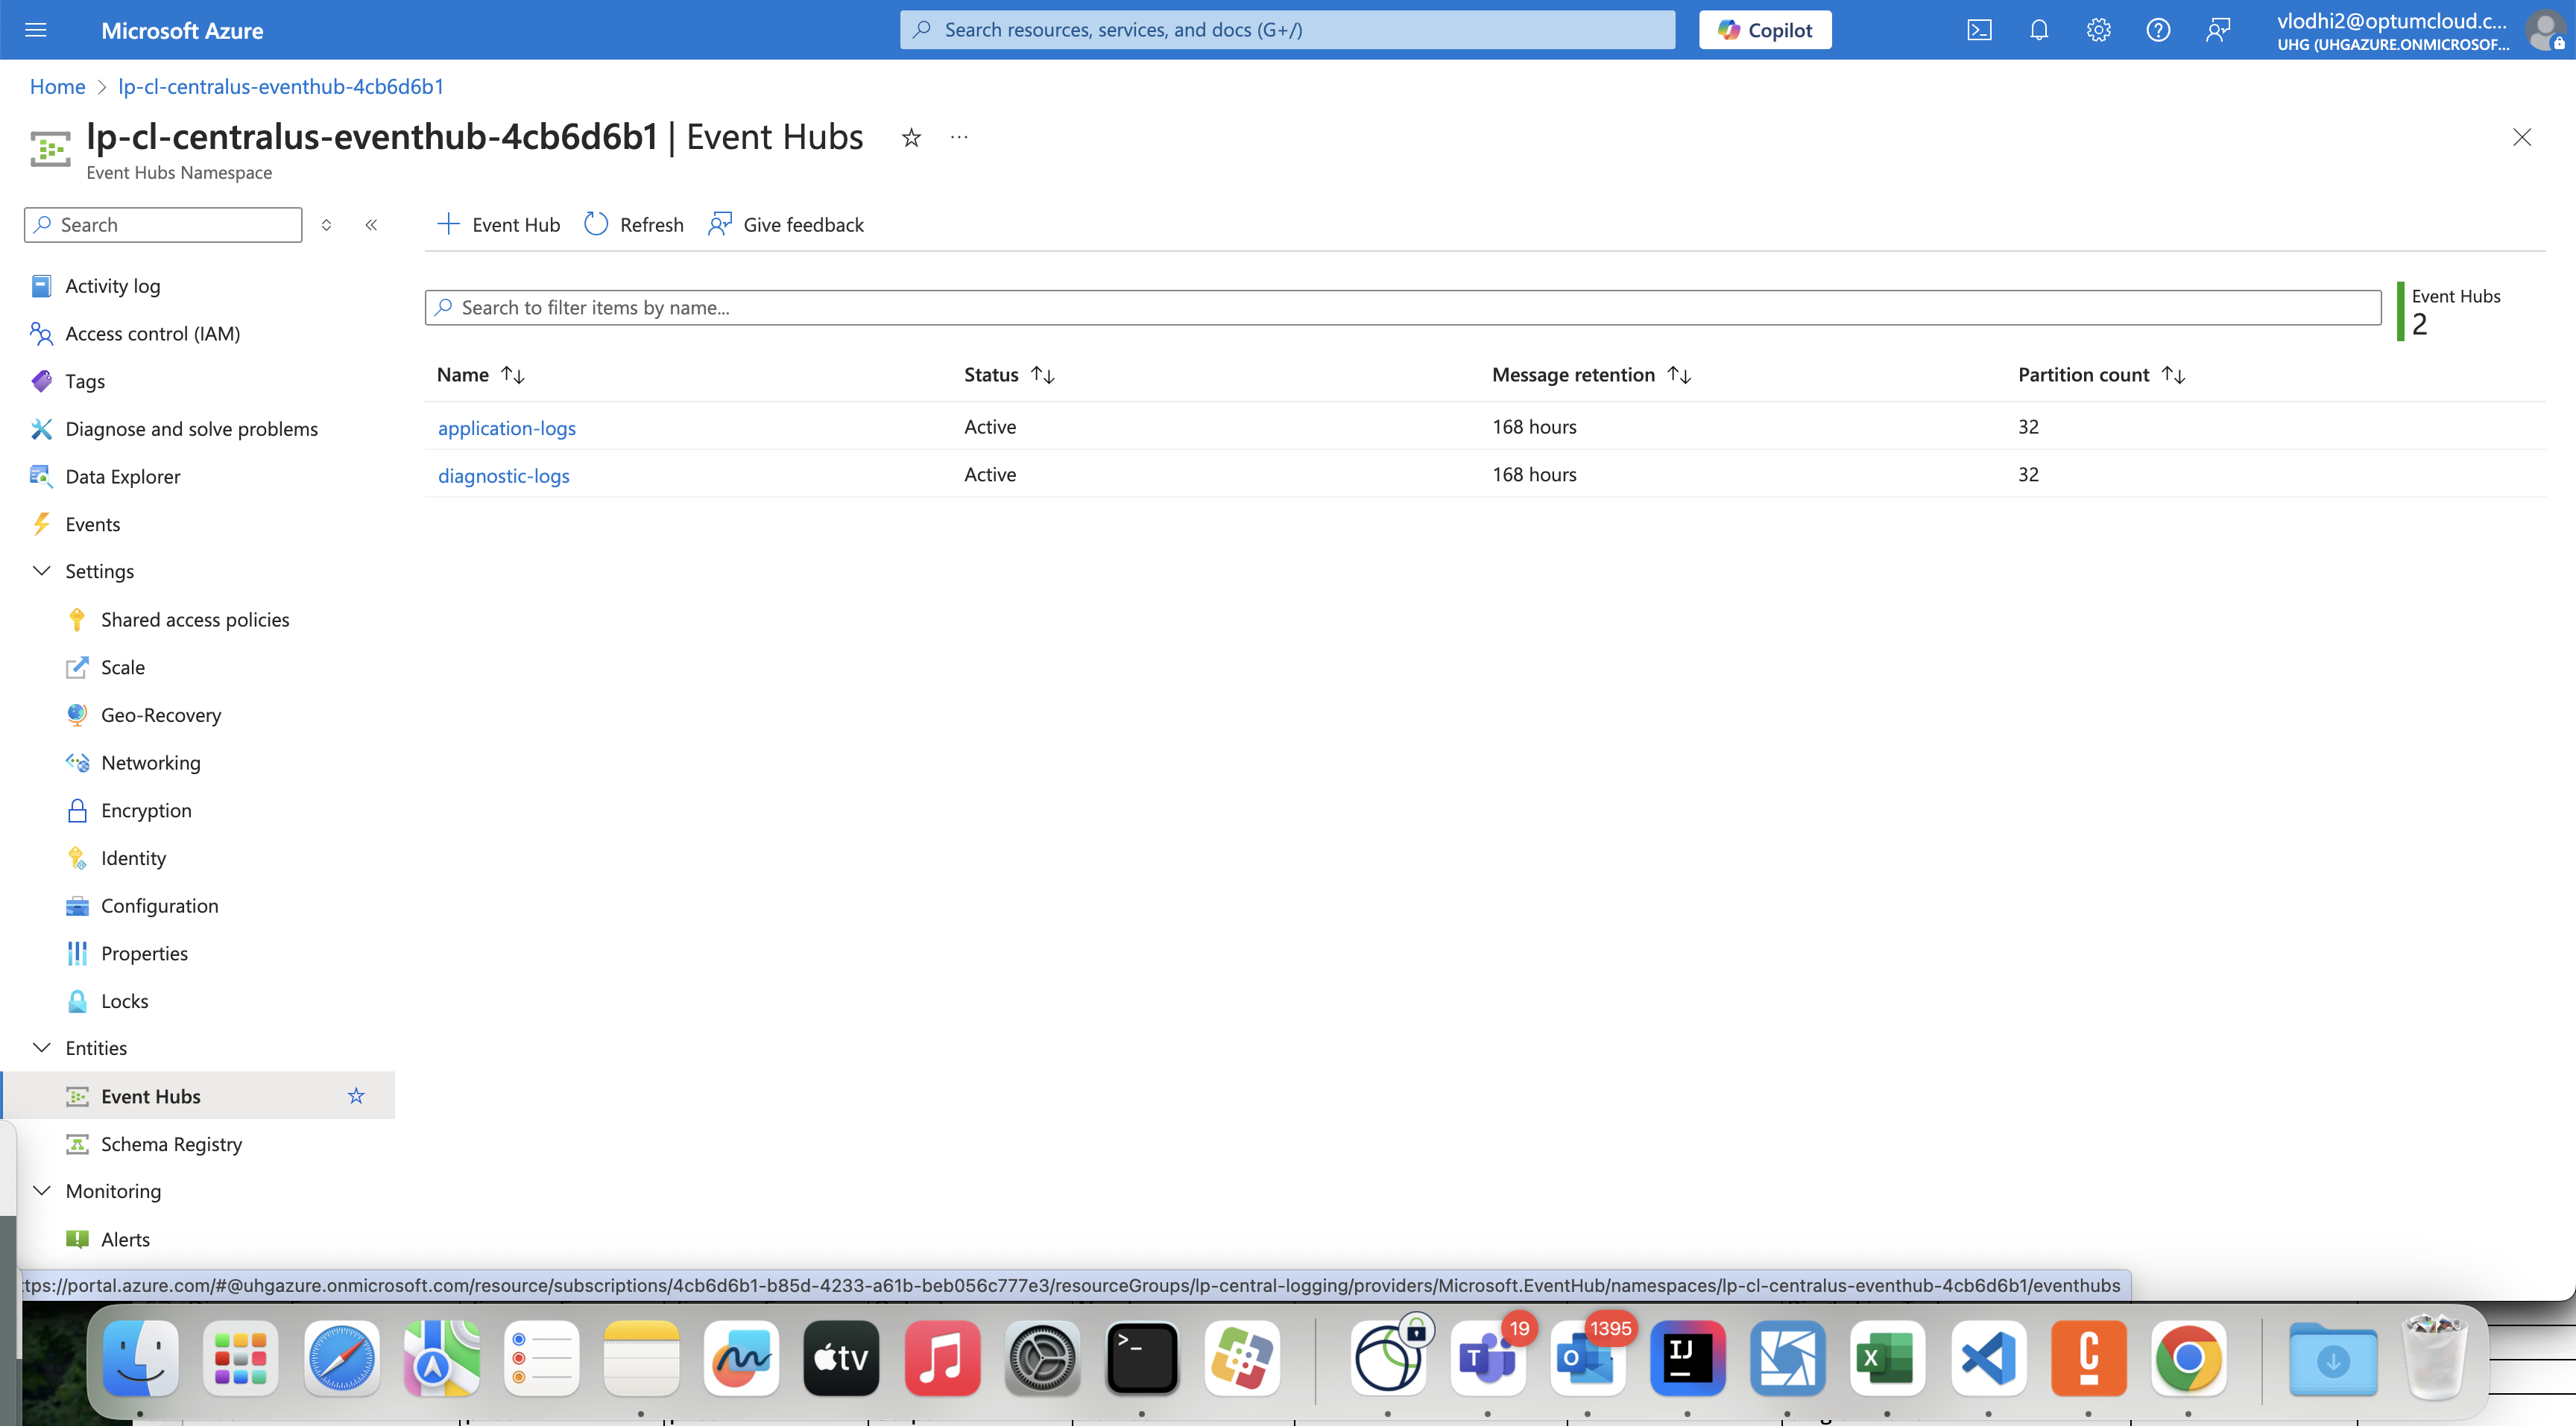The width and height of the screenshot is (2576, 1426).
Task: Click the Event Hubs favorite star in sidebar
Action: tap(356, 1096)
